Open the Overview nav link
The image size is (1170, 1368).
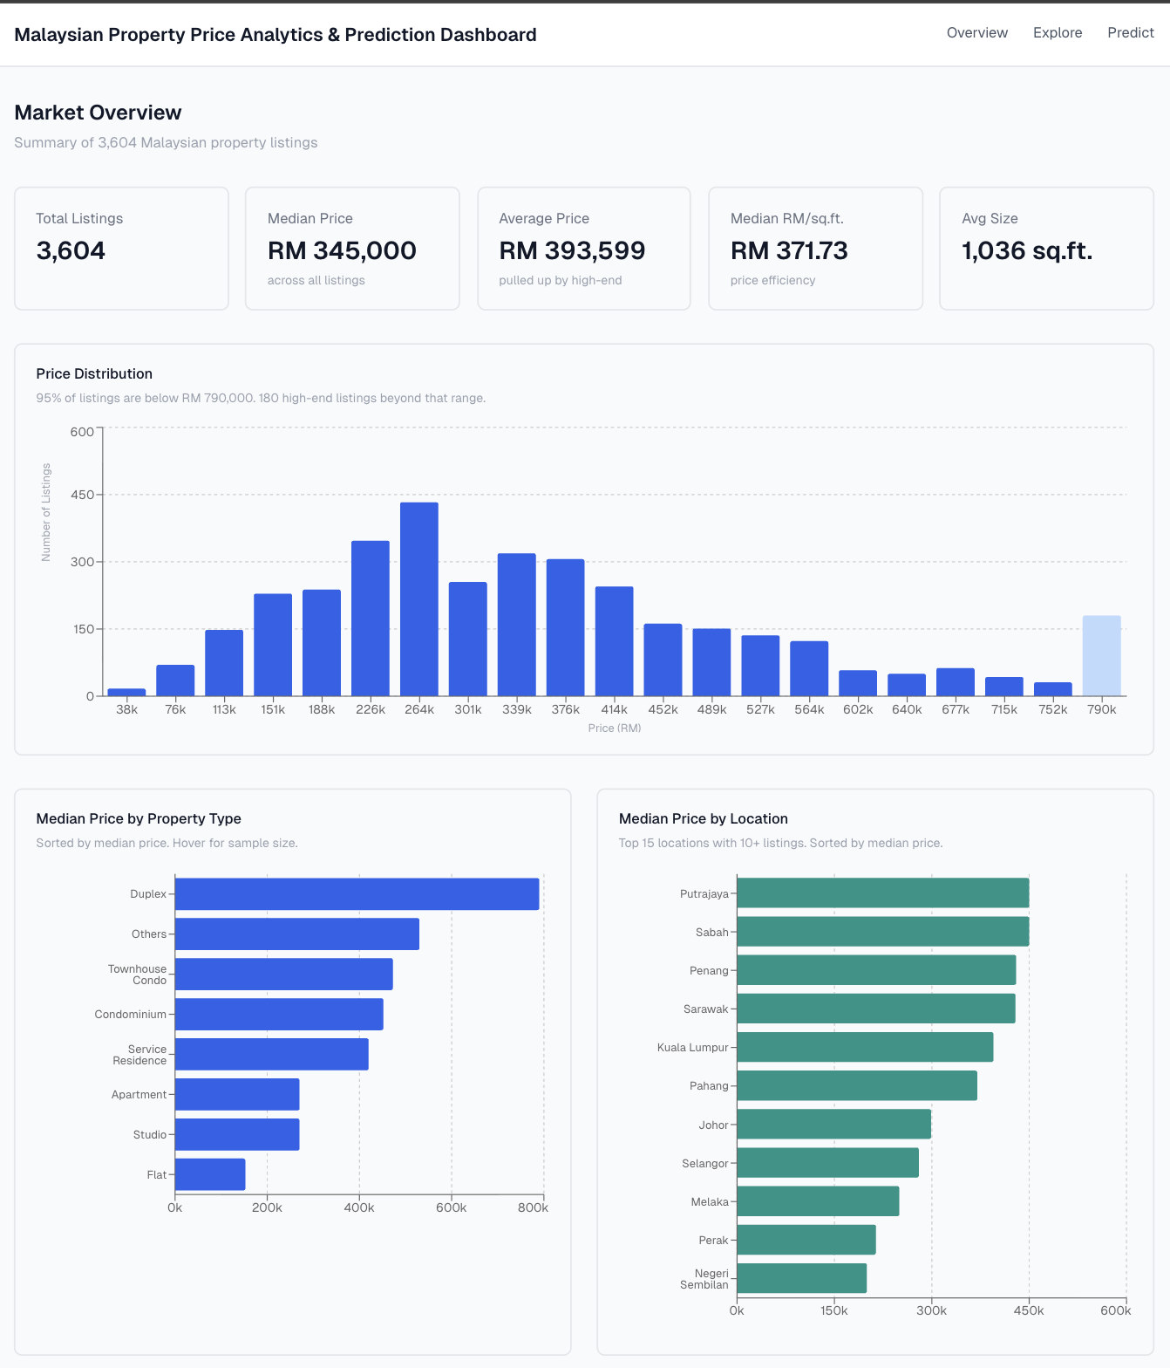click(976, 32)
